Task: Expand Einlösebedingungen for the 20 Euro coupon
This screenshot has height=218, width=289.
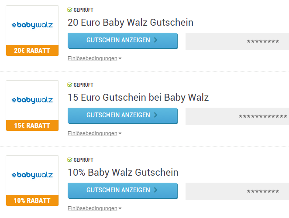Action: coord(95,58)
